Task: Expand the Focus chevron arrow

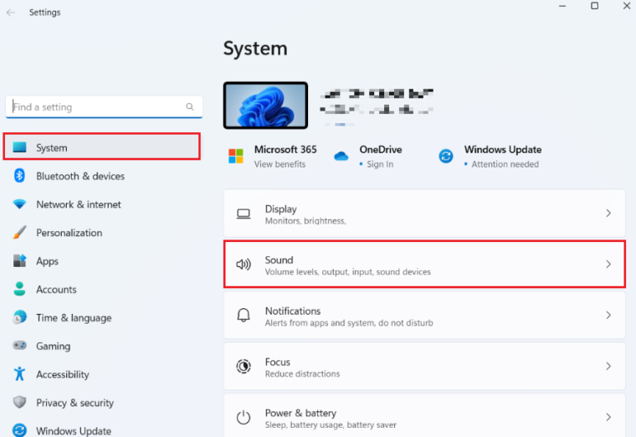Action: coord(608,366)
